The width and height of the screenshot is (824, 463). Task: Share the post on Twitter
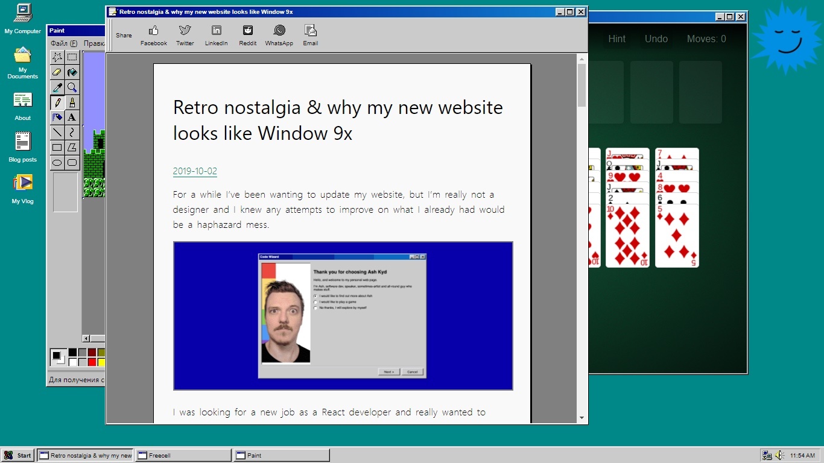pyautogui.click(x=185, y=35)
